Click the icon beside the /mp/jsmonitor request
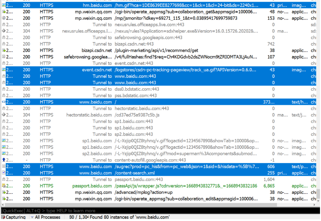This screenshot has width=321, height=221. click(x=4, y=18)
